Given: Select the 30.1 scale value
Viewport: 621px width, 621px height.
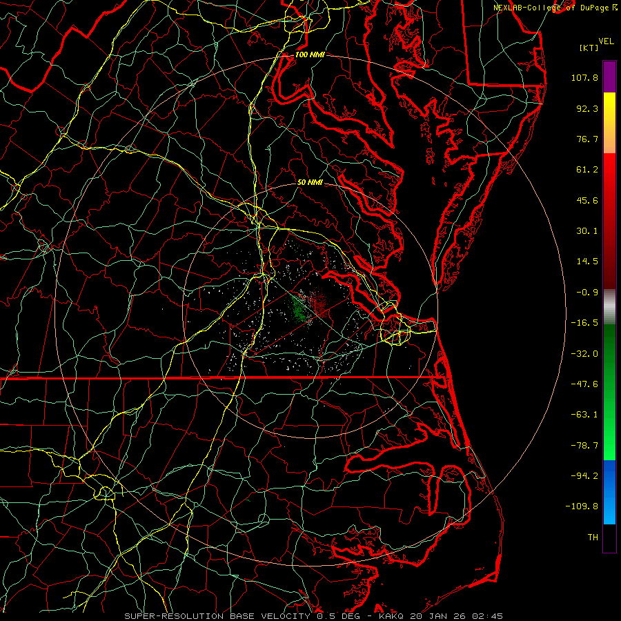Looking at the screenshot, I should [587, 231].
